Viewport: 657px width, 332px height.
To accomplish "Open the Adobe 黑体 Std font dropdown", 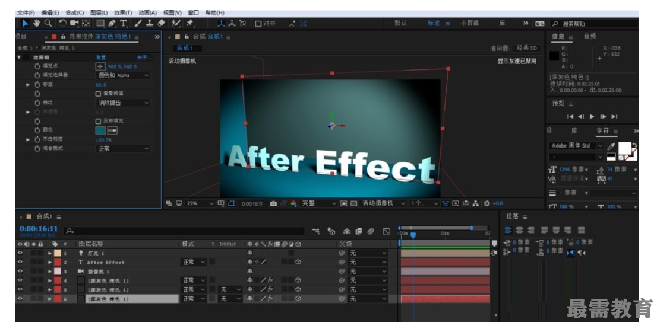I will 576,146.
